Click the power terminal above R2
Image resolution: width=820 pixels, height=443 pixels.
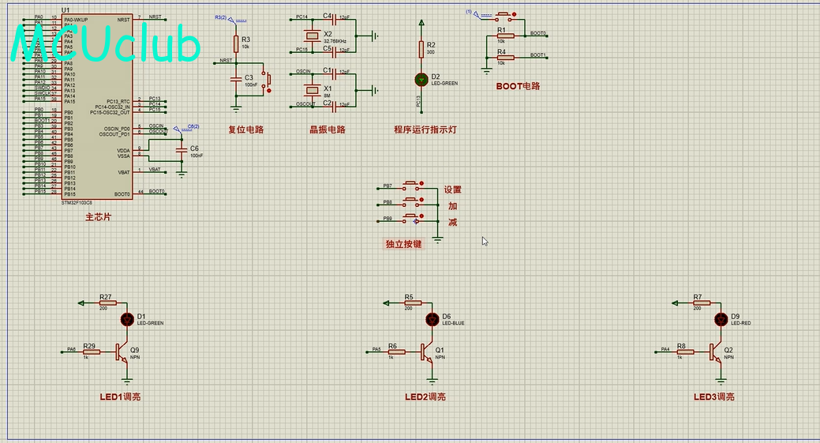tap(421, 23)
